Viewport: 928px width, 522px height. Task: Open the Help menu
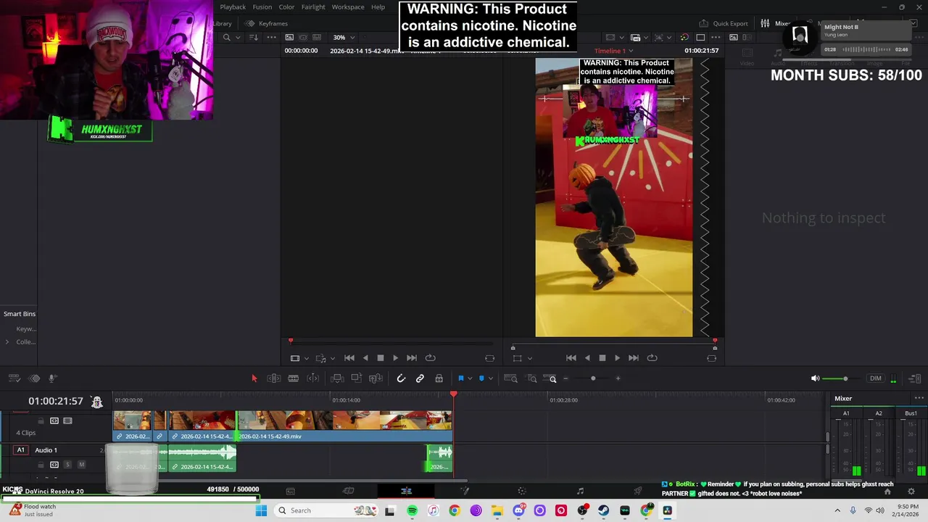point(378,7)
